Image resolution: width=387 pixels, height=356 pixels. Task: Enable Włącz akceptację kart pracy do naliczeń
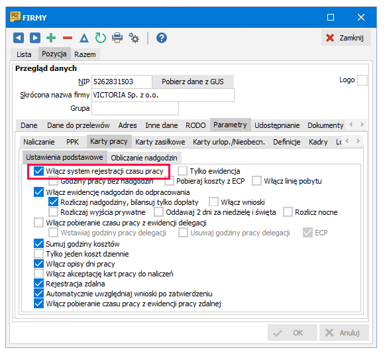(38, 274)
